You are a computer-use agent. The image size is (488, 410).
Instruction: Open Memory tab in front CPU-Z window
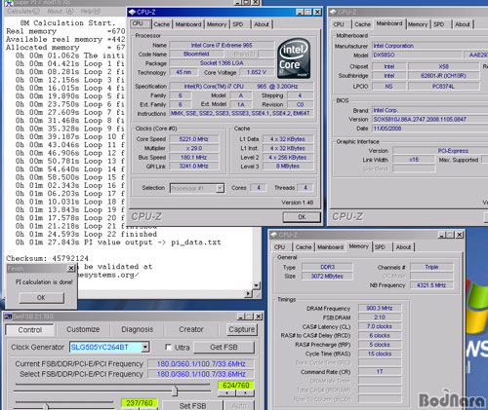coord(217,24)
